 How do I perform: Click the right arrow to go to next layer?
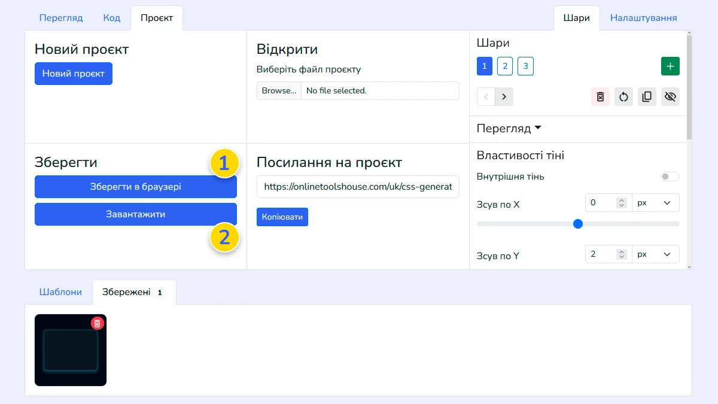coord(504,96)
